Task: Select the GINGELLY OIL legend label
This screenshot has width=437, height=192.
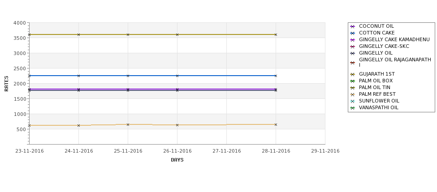Action: pyautogui.click(x=376, y=53)
